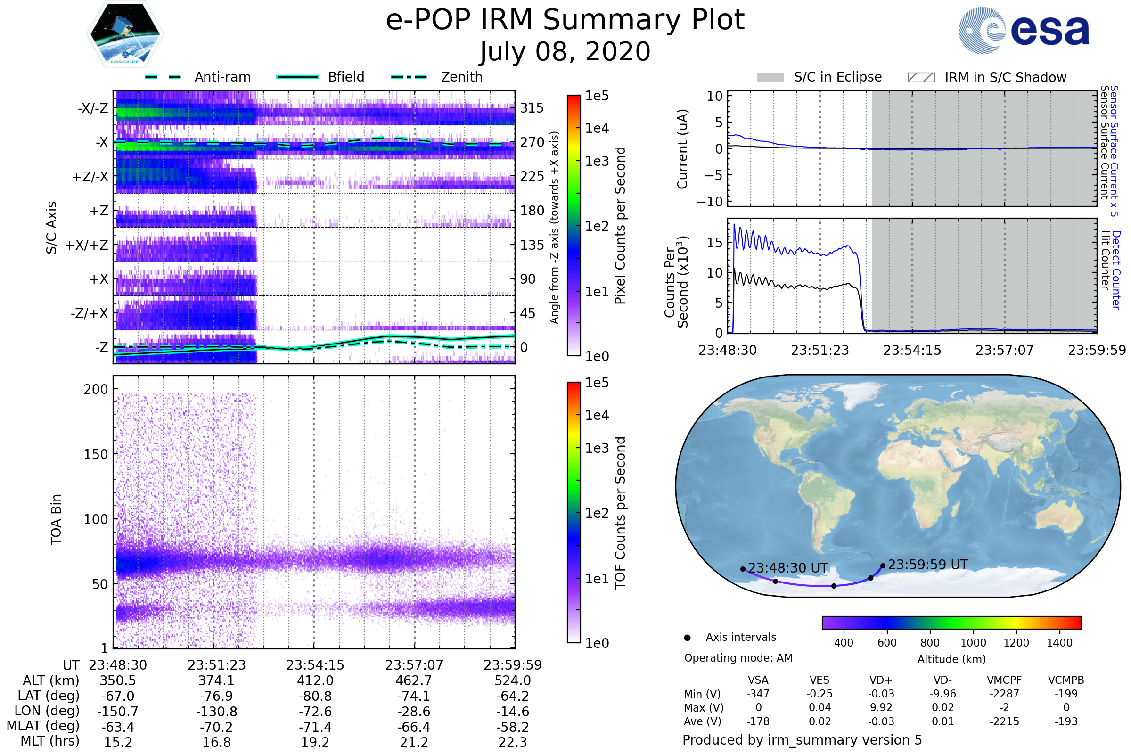
Task: Click the Altitude (km) colorbar
Action: [951, 622]
